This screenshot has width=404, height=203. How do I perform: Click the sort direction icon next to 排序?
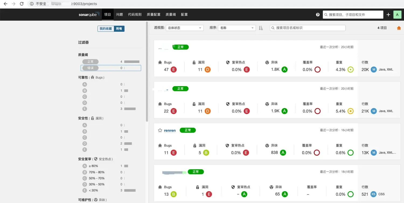(x=260, y=28)
